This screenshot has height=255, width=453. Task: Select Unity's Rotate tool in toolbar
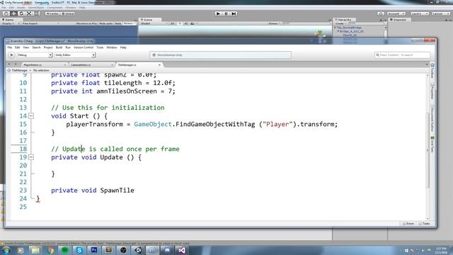click(21, 13)
